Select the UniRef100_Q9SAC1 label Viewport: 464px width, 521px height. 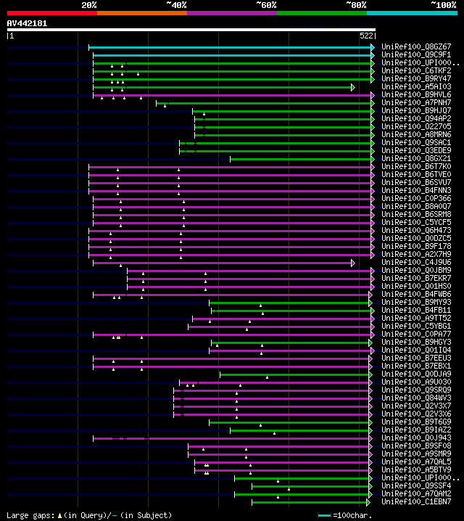(x=416, y=142)
